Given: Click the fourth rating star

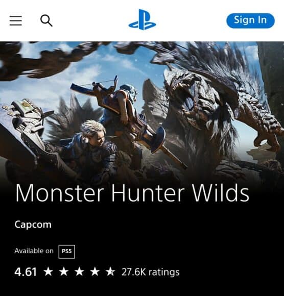Looking at the screenshot, I should coord(95,272).
